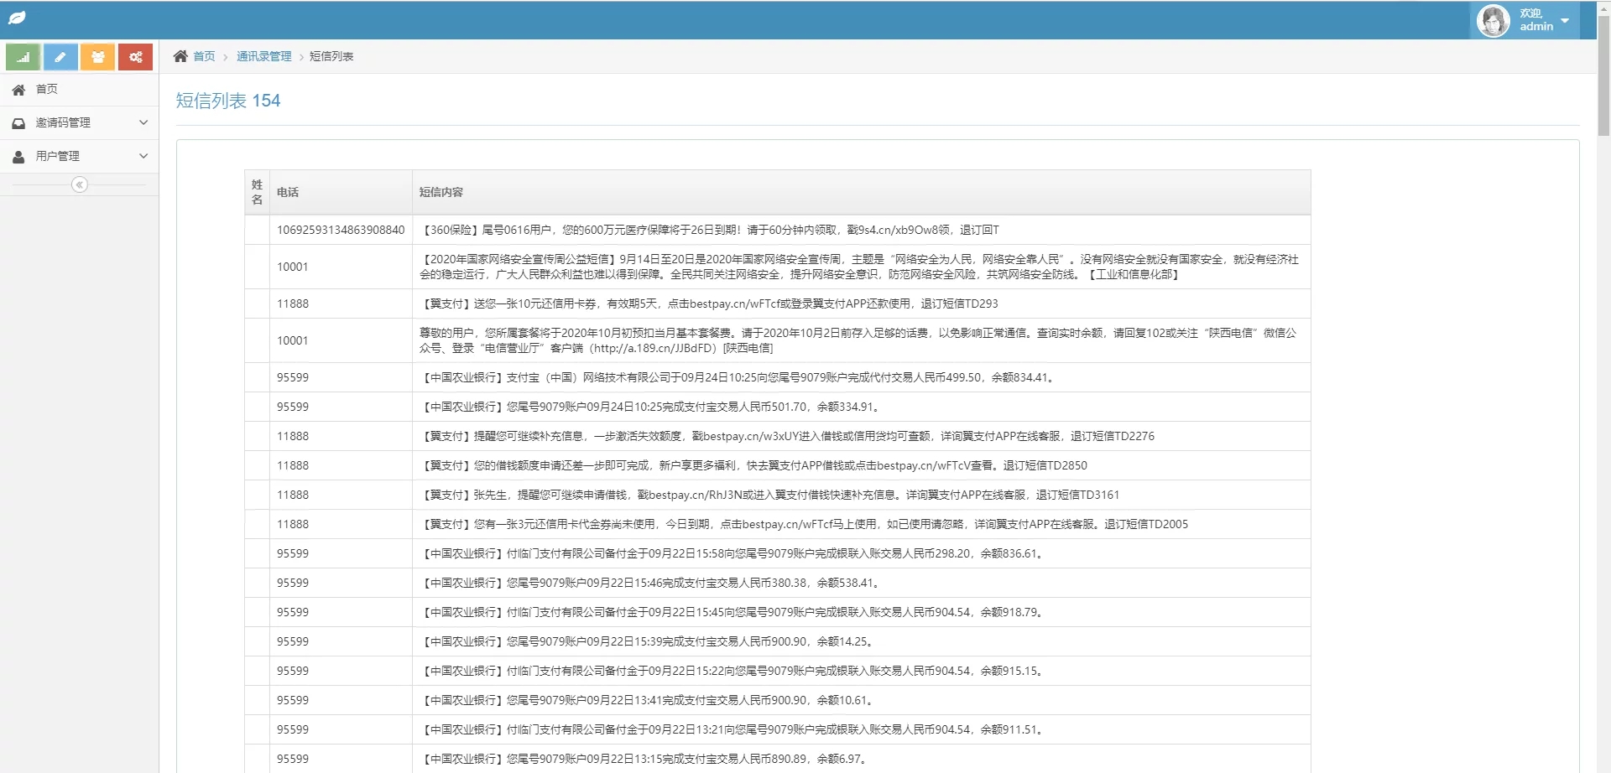Open 通讯录管理 breadcrumb link

263,56
